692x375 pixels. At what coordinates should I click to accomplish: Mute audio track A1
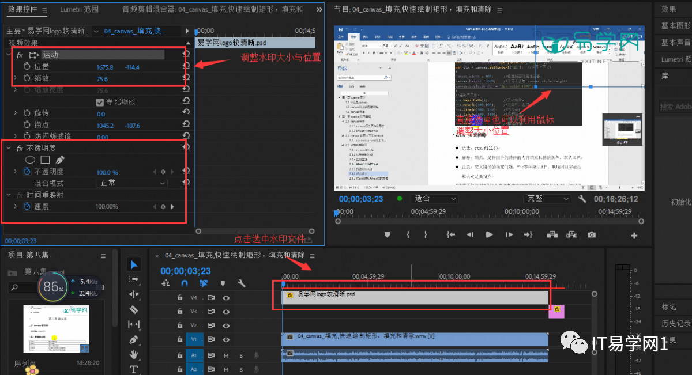coord(226,355)
